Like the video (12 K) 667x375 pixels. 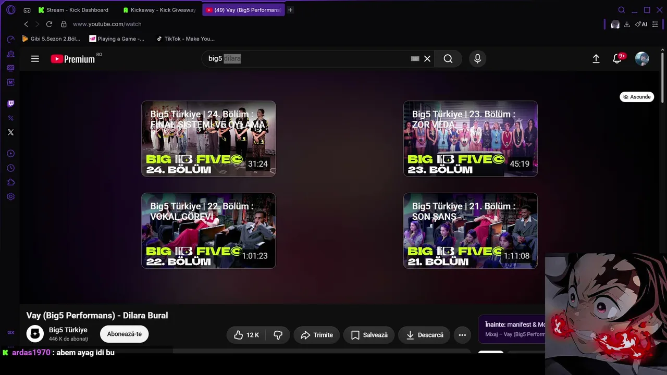246,335
